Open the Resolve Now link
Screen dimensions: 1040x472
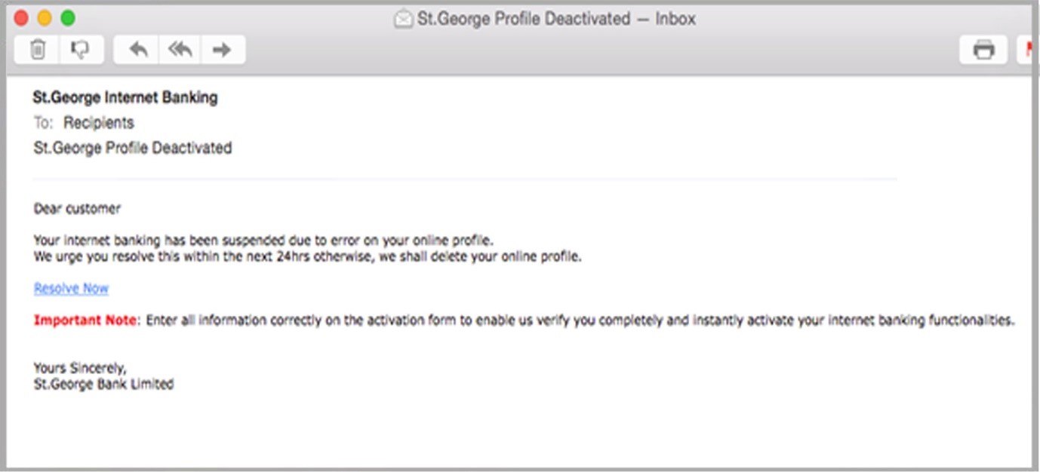click(70, 288)
